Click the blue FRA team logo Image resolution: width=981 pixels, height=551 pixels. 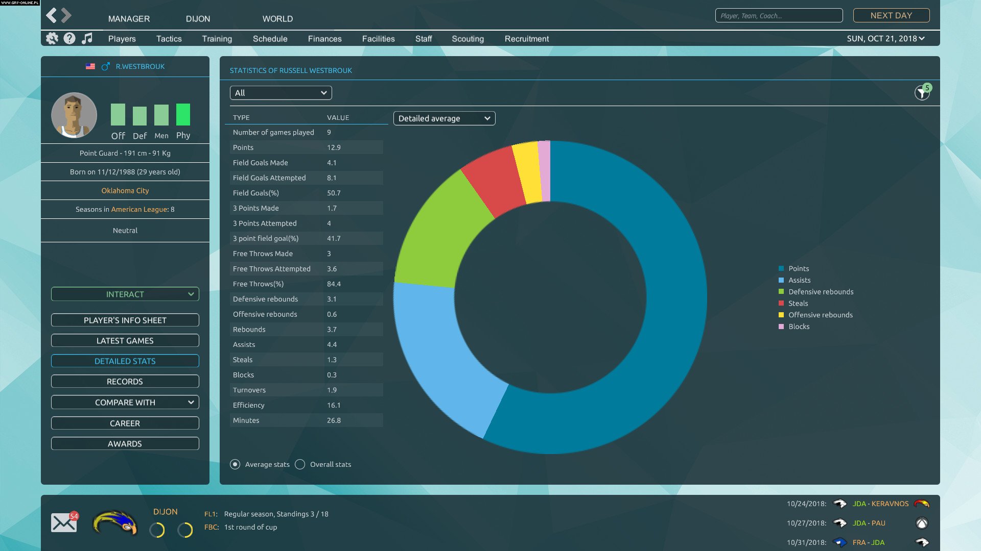(x=839, y=543)
